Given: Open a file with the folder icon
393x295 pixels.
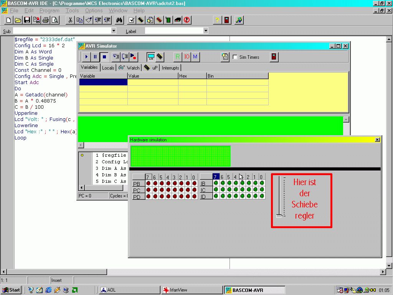Looking at the screenshot, I should click(x=18, y=20).
